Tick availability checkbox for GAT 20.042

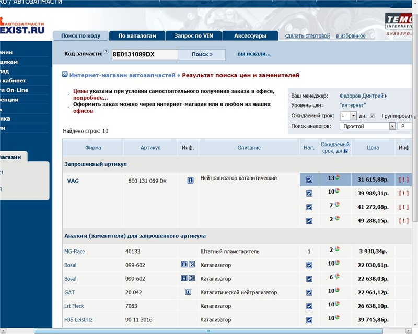click(x=309, y=293)
